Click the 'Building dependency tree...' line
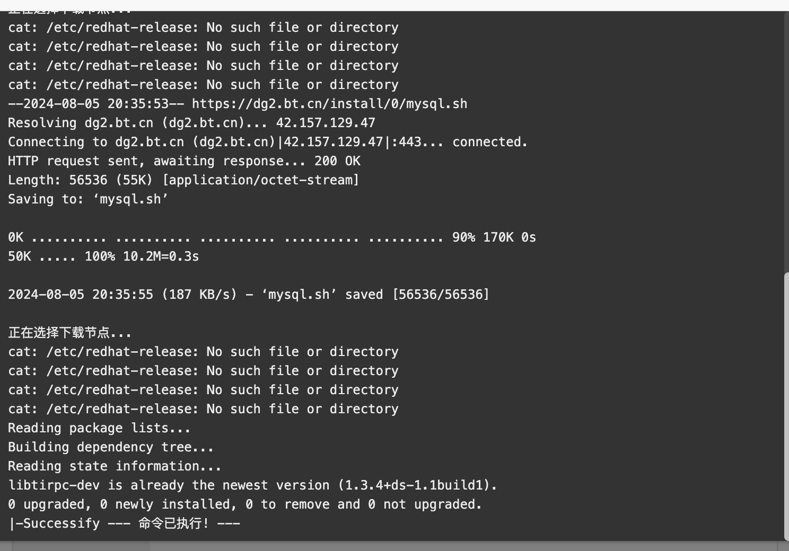Image resolution: width=789 pixels, height=551 pixels. pyautogui.click(x=111, y=447)
